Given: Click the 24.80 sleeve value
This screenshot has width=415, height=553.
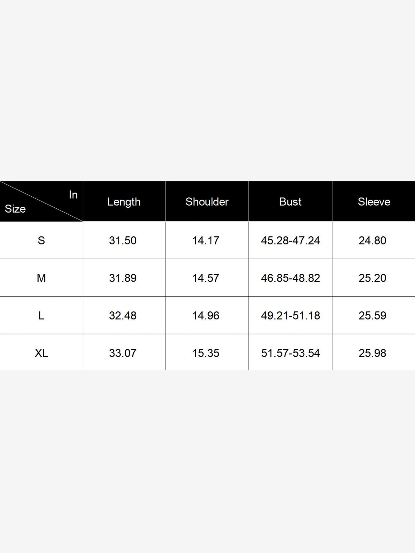Looking at the screenshot, I should click(x=372, y=240).
